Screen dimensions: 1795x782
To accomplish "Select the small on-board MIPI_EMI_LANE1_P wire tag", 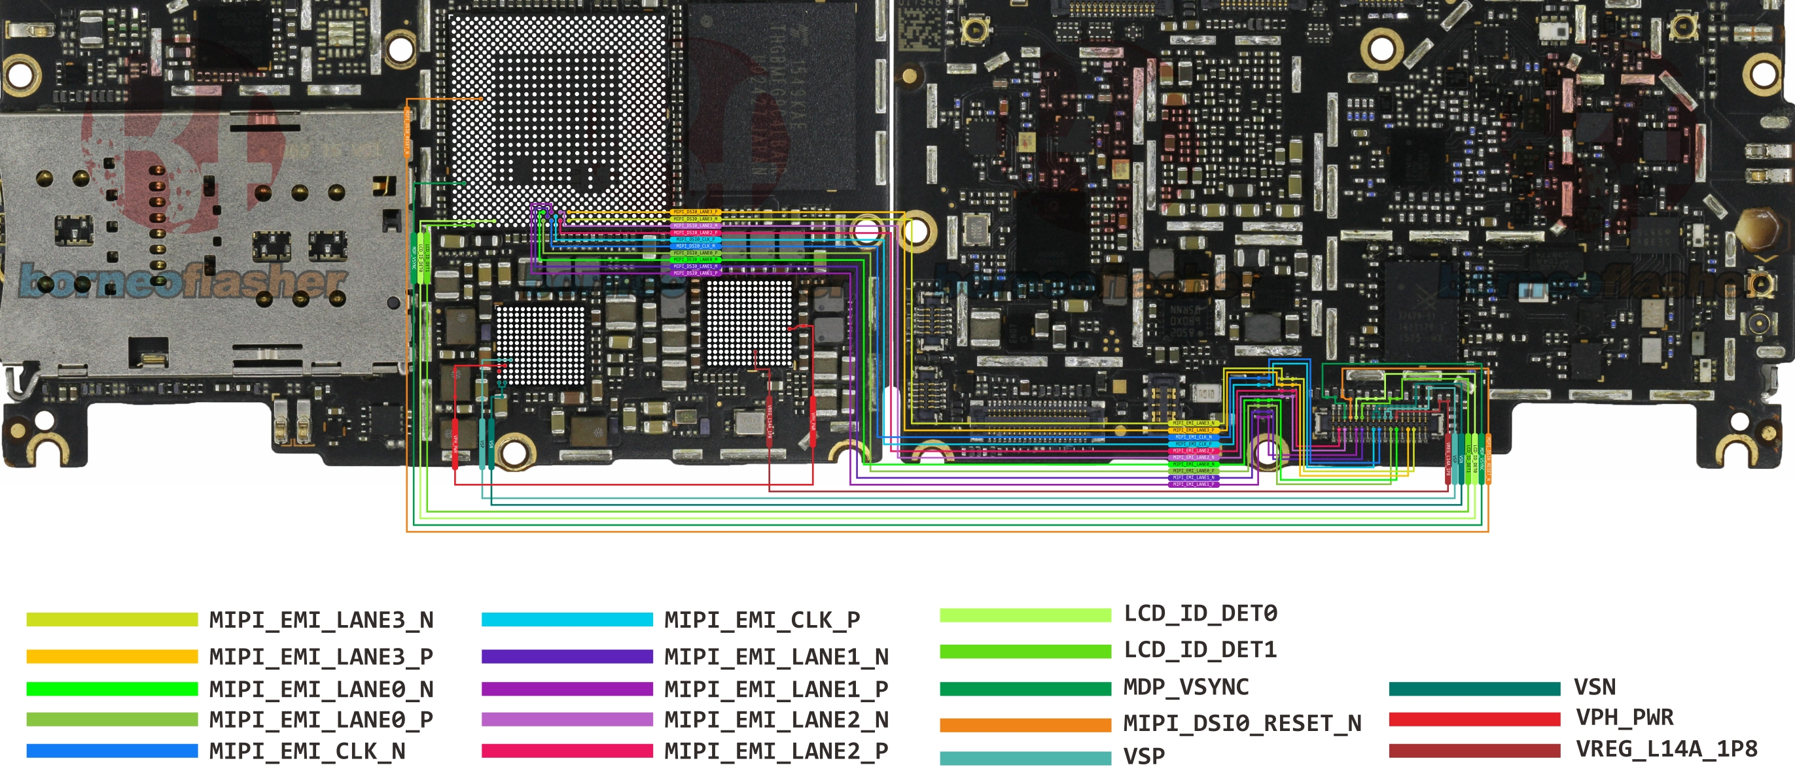I will (1194, 484).
